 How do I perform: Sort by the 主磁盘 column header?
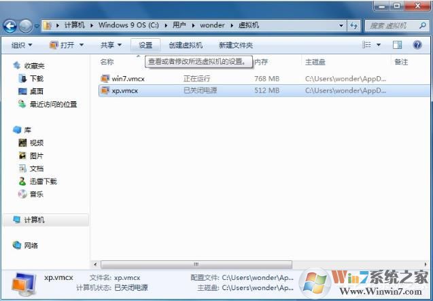coord(315,62)
